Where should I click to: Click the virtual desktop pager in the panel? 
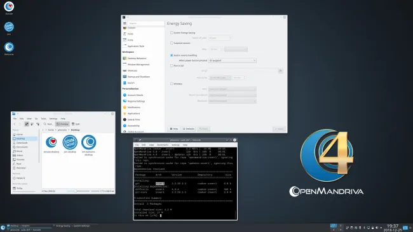coord(337,228)
